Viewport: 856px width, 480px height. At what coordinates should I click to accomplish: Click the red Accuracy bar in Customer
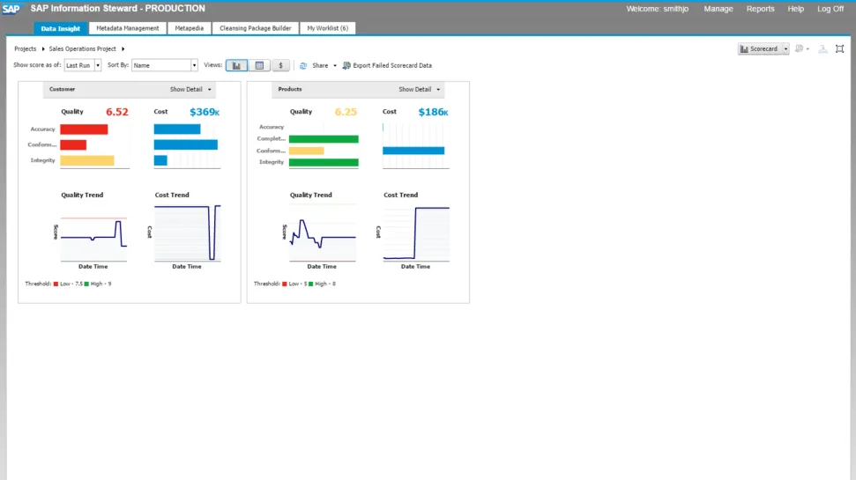pos(84,129)
